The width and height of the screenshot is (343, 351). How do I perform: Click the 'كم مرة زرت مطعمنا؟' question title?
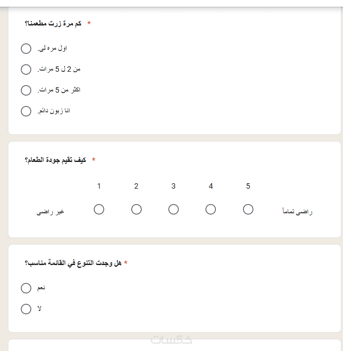pos(53,24)
